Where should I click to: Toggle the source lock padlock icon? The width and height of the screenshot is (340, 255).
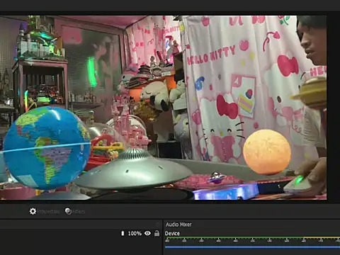(157, 233)
